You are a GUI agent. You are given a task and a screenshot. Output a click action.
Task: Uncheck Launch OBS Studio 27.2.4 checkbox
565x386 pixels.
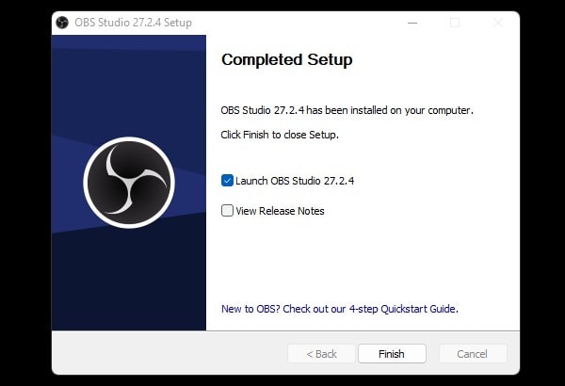[x=227, y=180]
